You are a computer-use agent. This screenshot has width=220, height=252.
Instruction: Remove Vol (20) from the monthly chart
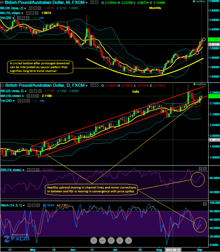(x=28, y=18)
